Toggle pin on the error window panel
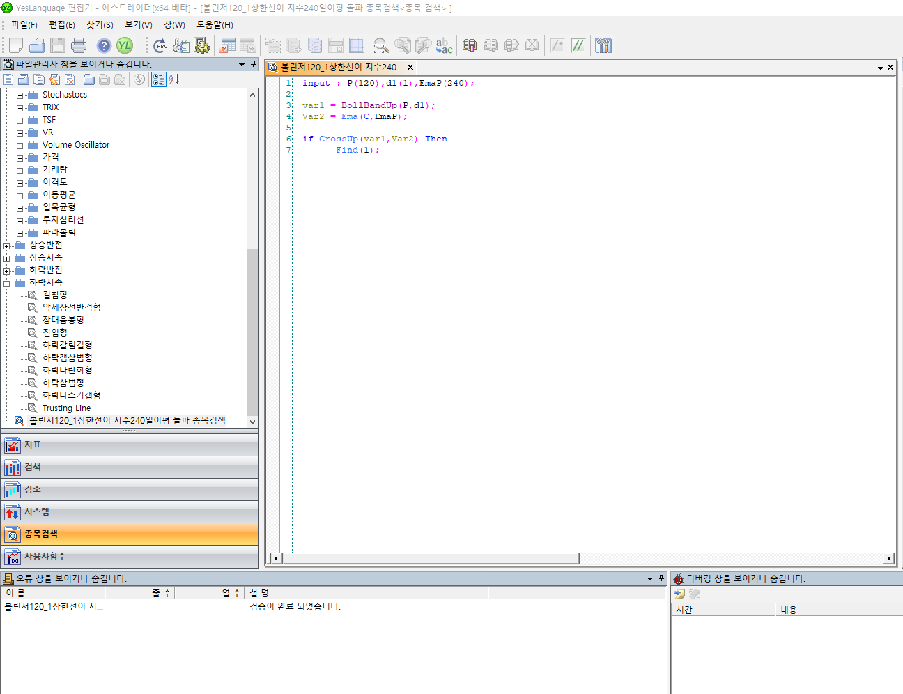903x694 pixels. pos(661,578)
